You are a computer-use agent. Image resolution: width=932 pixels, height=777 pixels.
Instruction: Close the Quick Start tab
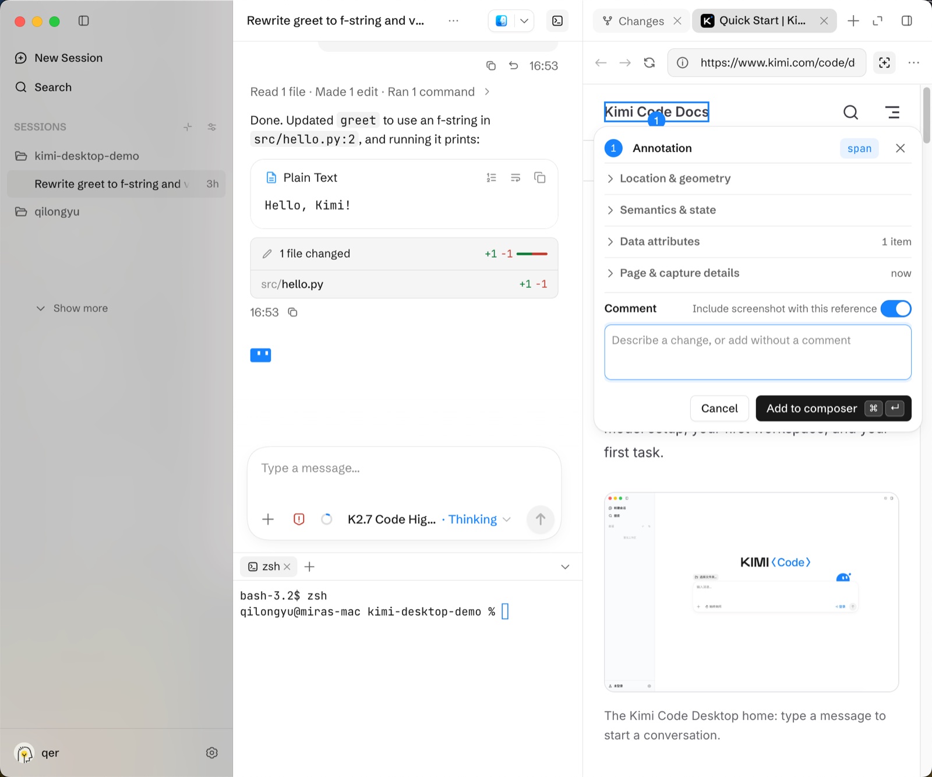[x=824, y=21]
